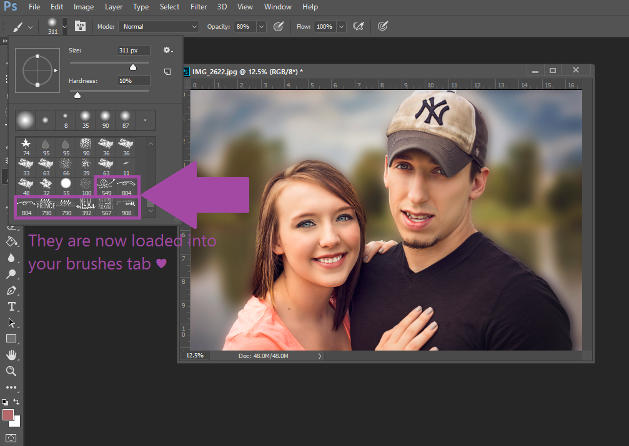Open the Filter menu

tap(199, 7)
